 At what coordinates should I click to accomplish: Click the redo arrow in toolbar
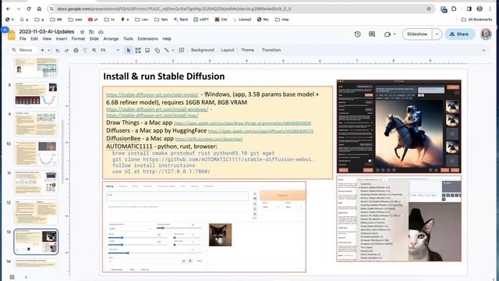point(66,50)
